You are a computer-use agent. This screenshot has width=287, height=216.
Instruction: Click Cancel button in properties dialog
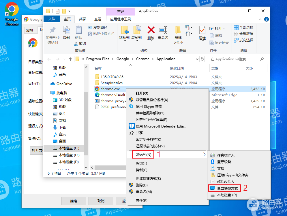coord(101,201)
